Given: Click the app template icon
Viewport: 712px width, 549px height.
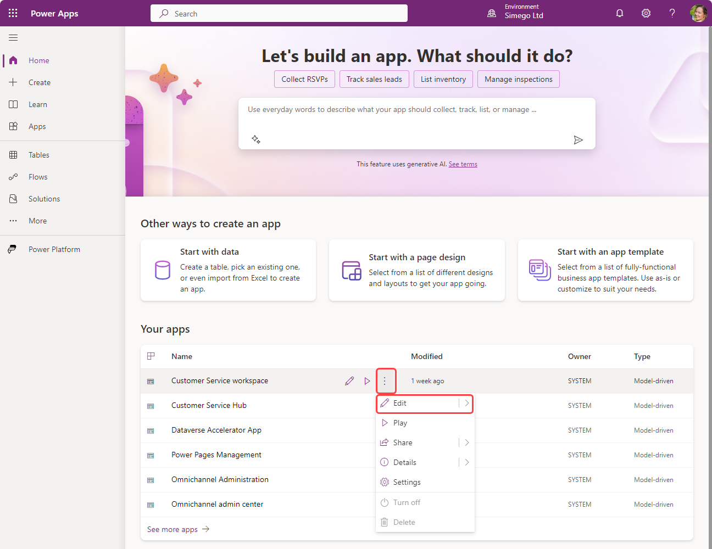Looking at the screenshot, I should (x=540, y=270).
